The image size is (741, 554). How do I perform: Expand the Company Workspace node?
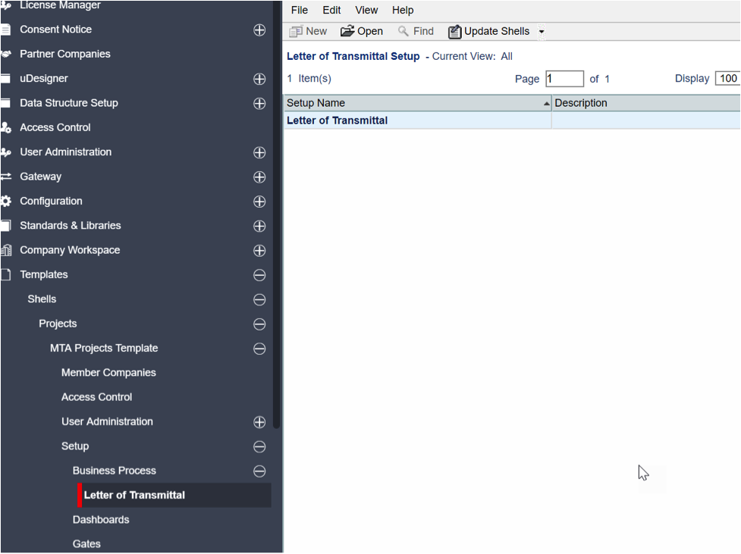pos(259,251)
